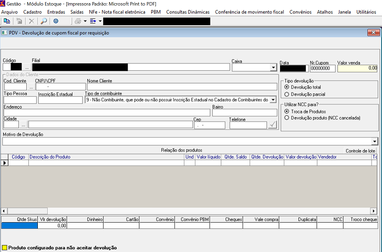Select Troca de Produtos radio option
Screen dimensions: 382x252
click(x=286, y=111)
